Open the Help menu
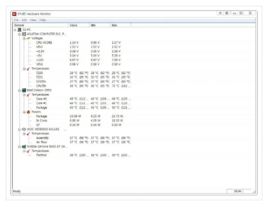This screenshot has height=206, width=268. (43, 20)
